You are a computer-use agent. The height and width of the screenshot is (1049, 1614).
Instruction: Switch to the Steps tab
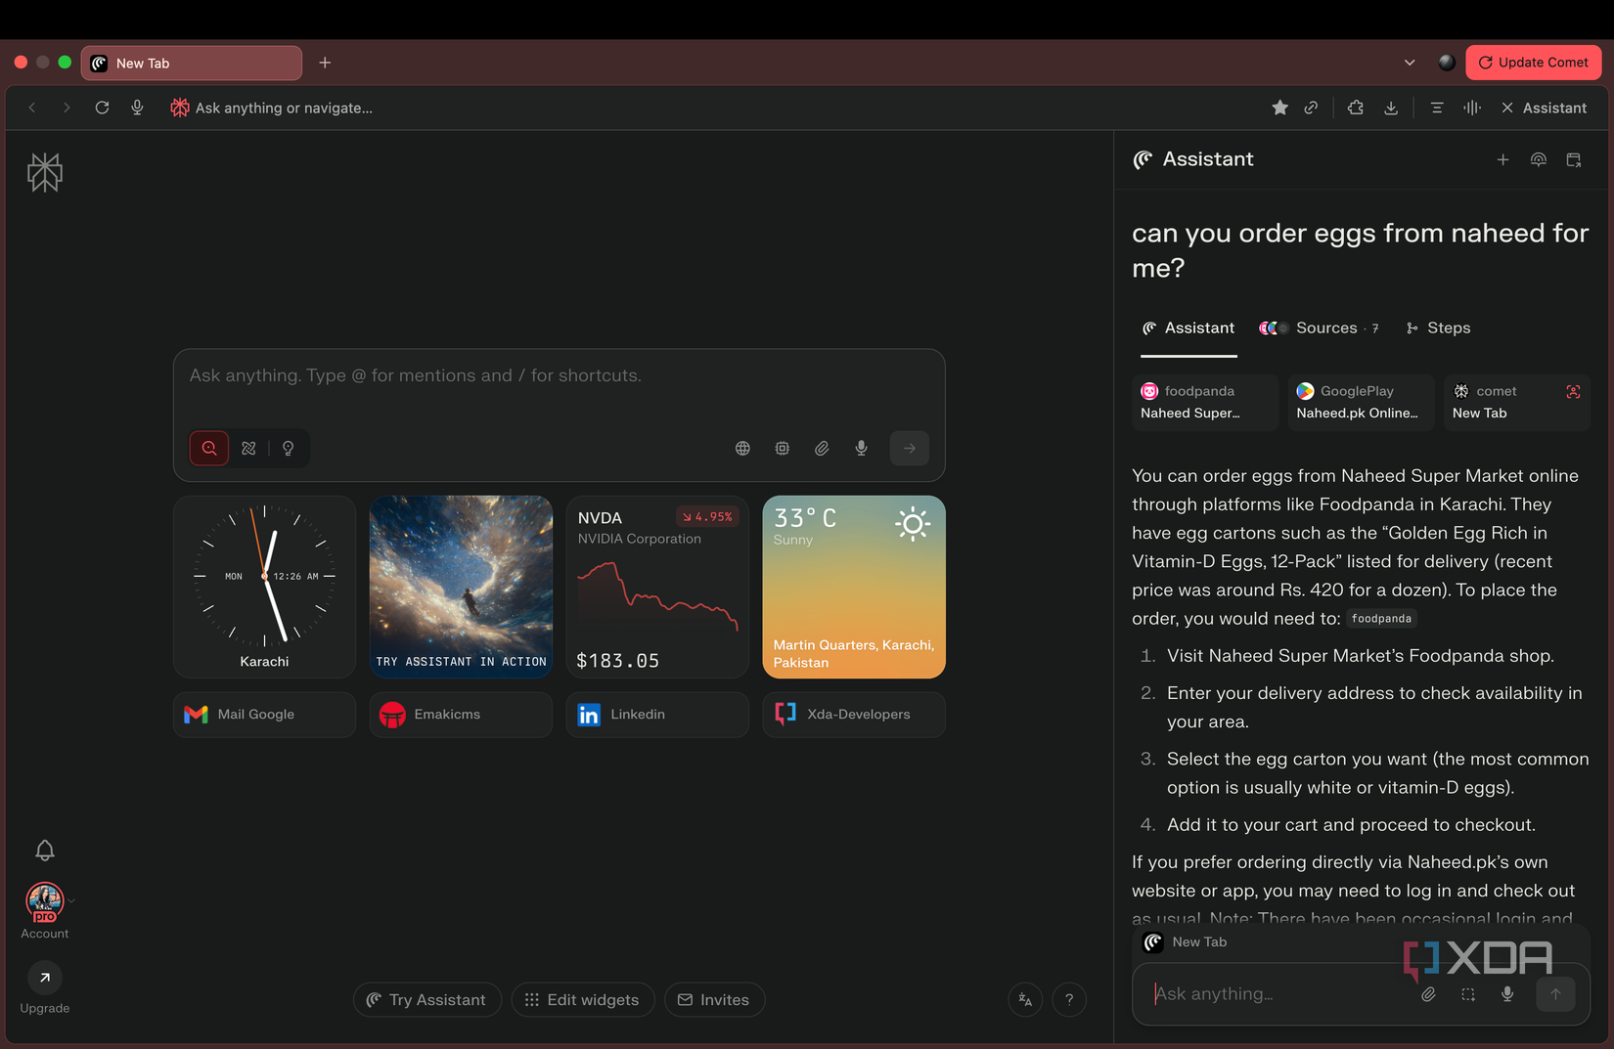coord(1438,328)
